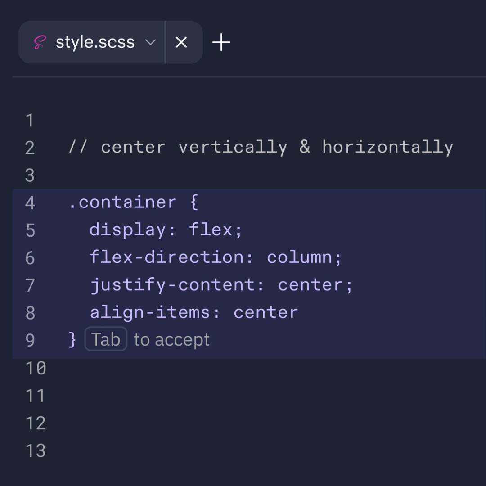
Task: Place cursor on the comment line 2
Action: (261, 147)
